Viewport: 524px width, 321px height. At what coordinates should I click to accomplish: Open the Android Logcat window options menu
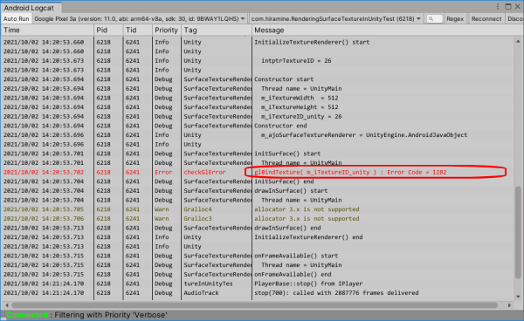coord(498,7)
